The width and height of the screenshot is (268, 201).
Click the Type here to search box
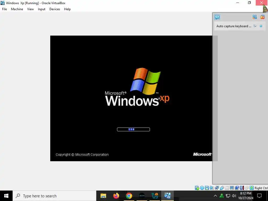(54, 196)
